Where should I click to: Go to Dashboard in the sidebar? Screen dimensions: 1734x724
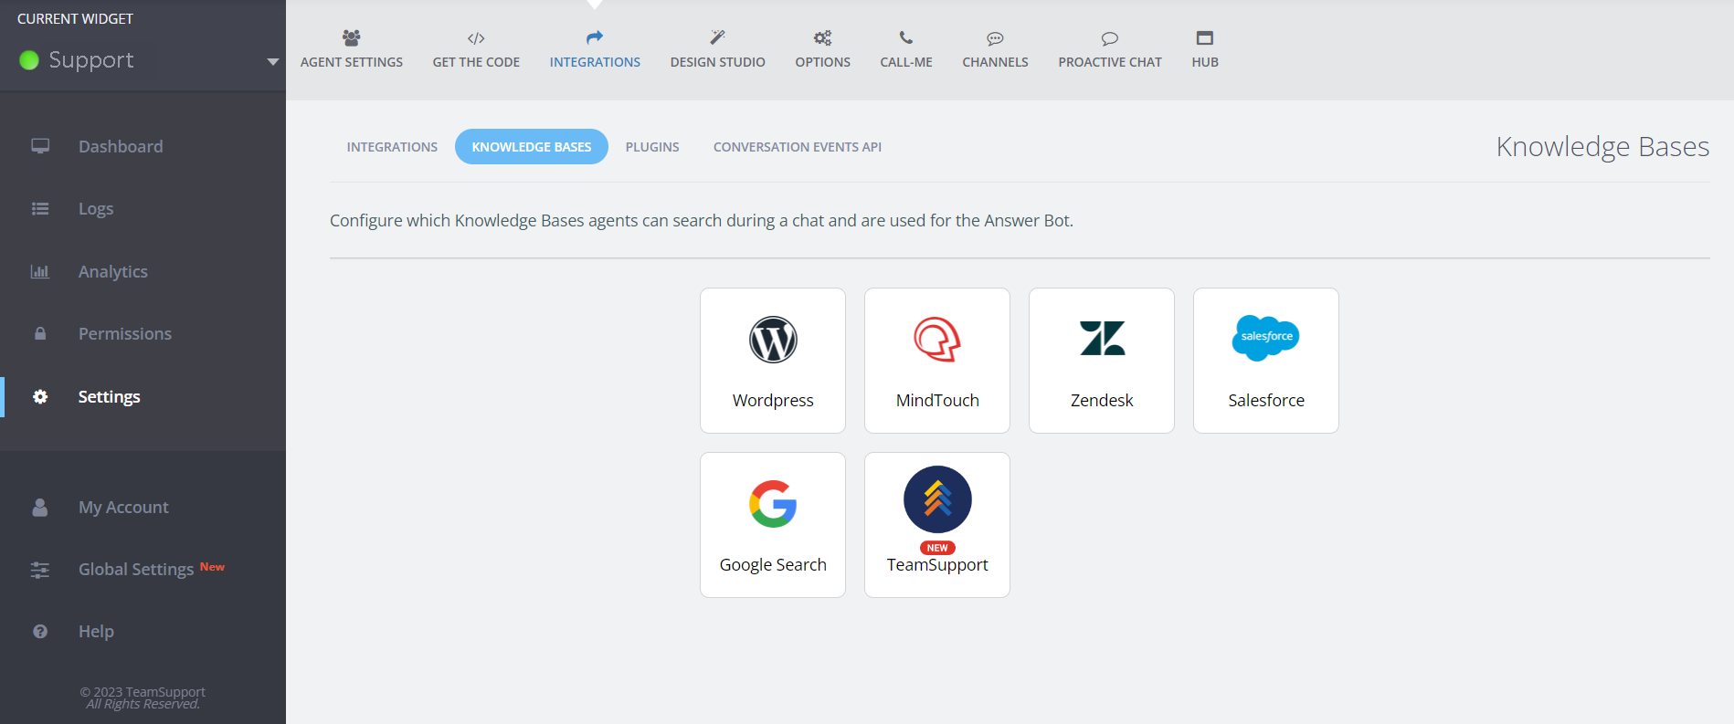[121, 147]
